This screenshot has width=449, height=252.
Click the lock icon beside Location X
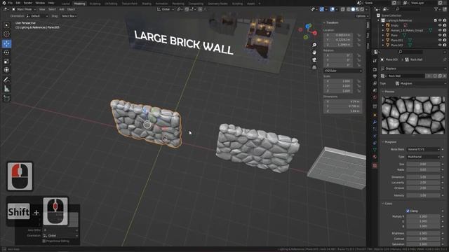pyautogui.click(x=358, y=35)
